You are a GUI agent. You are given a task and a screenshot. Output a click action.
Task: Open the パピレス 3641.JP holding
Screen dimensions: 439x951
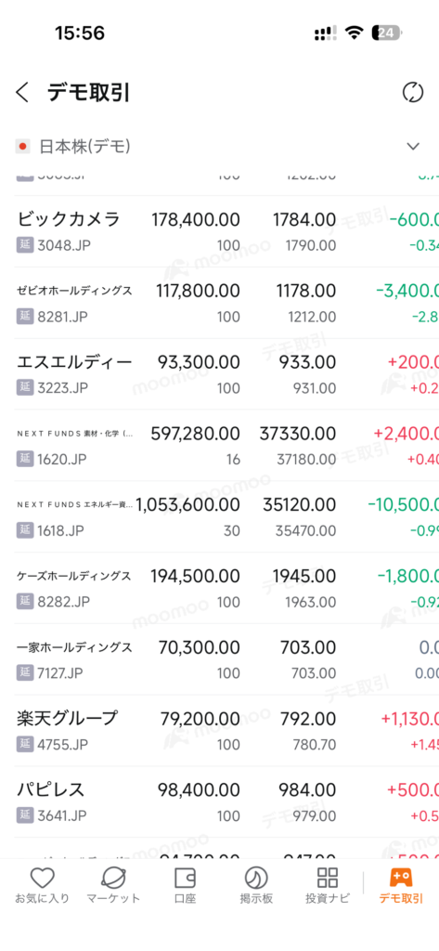point(226,801)
